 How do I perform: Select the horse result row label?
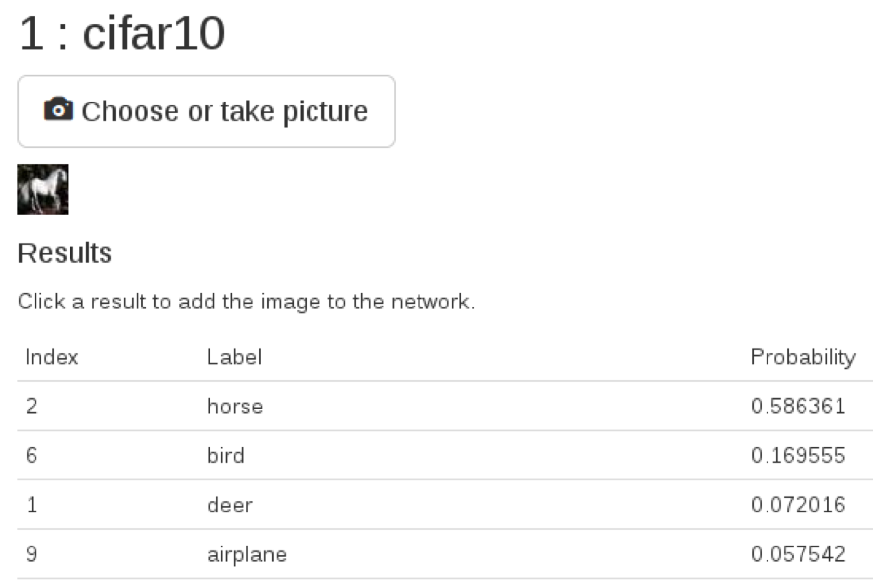[x=235, y=407]
